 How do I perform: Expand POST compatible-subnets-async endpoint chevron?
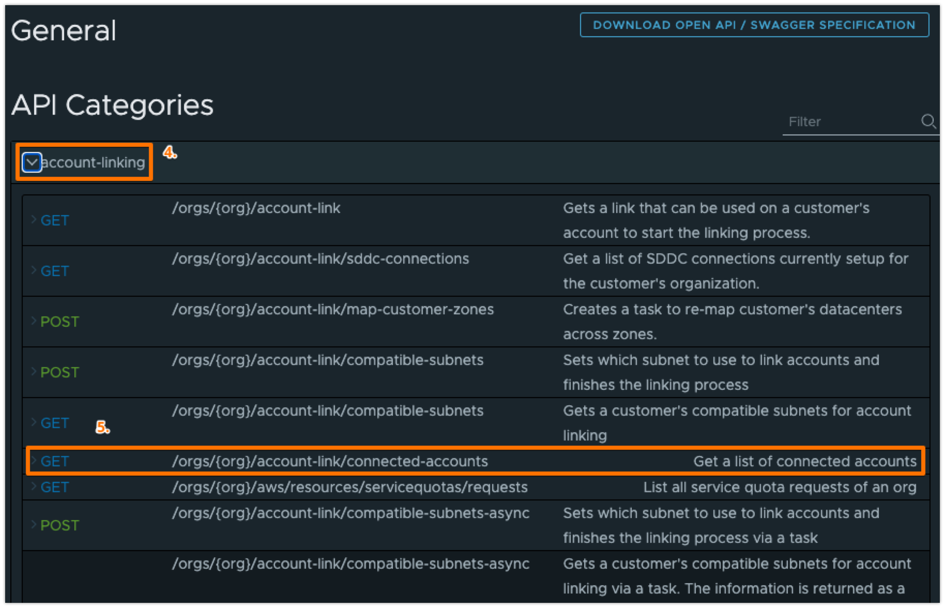(34, 525)
